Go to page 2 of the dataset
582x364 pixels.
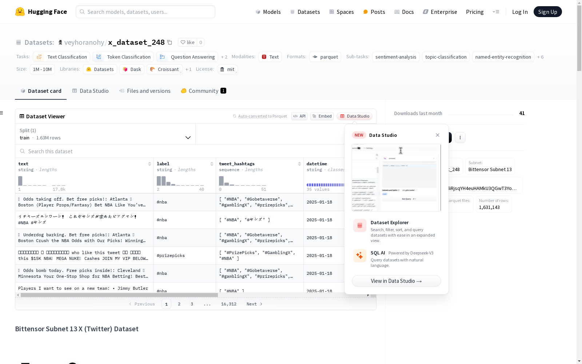pyautogui.click(x=179, y=304)
